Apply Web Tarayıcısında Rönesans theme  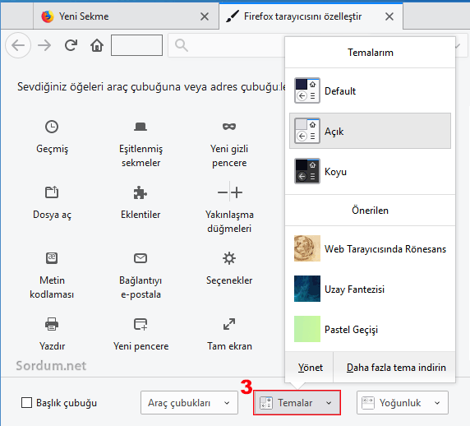tap(370, 248)
